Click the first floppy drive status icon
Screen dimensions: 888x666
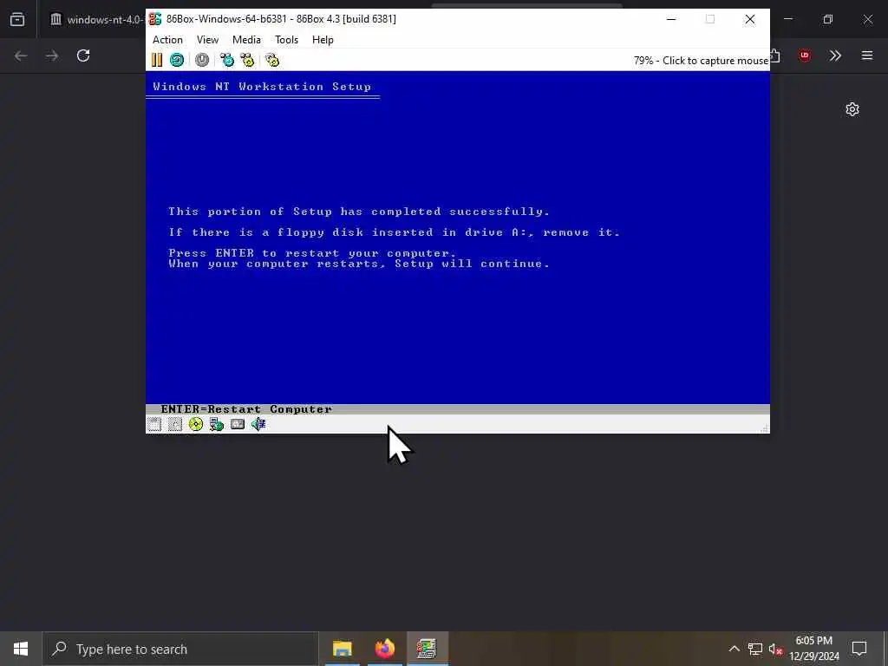pyautogui.click(x=154, y=424)
